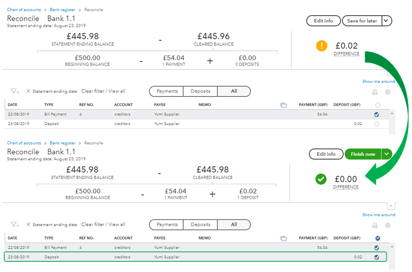This screenshot has height=272, width=412.
Task: Expand the dropdown arrow beside Finish now
Action: click(x=386, y=154)
